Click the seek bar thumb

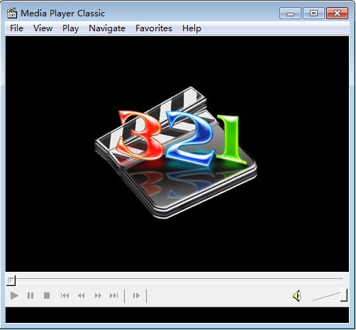pyautogui.click(x=11, y=280)
